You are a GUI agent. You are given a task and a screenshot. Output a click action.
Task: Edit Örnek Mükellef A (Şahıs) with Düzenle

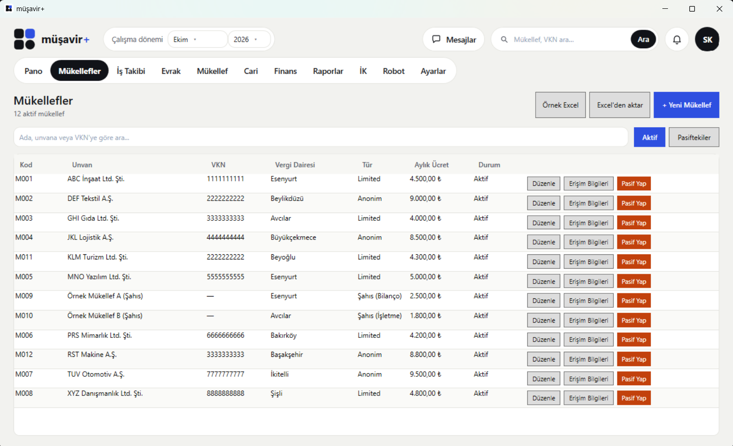pos(543,301)
